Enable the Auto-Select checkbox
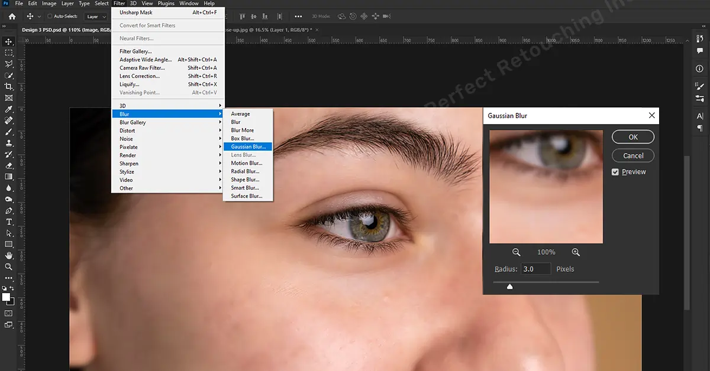The width and height of the screenshot is (710, 371). (x=50, y=17)
